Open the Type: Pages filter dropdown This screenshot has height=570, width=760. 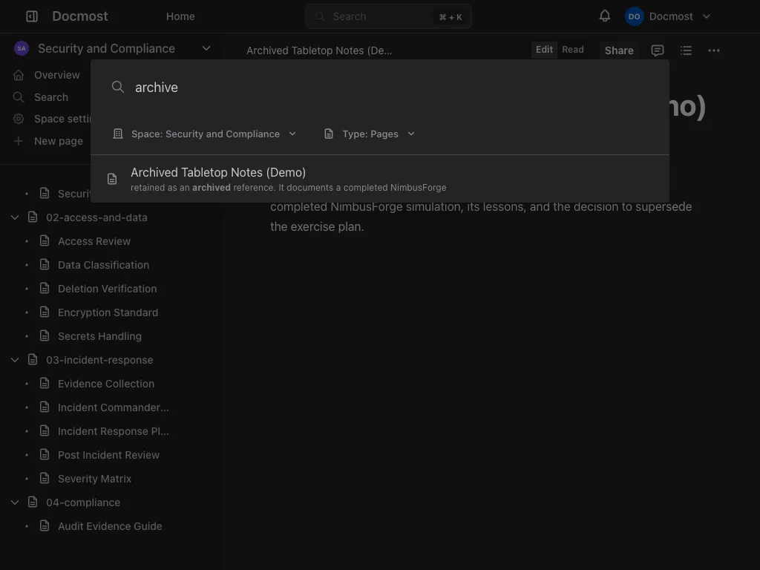[370, 134]
